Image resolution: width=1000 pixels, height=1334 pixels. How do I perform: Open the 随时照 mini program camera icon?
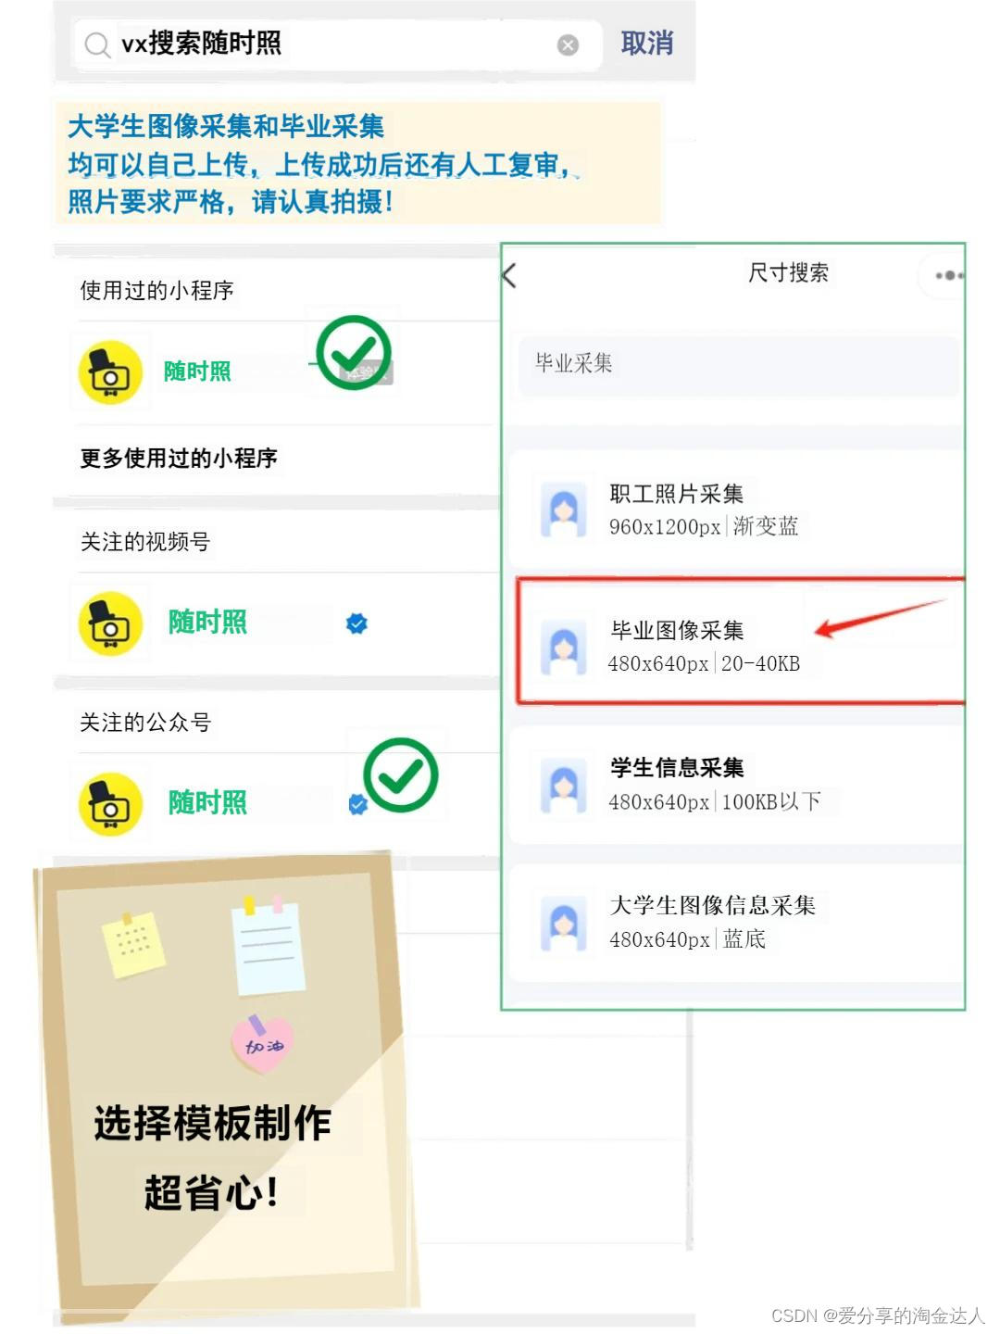[110, 372]
